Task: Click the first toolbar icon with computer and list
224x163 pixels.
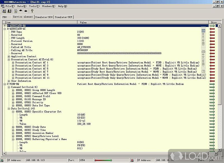Action: click(4, 11)
